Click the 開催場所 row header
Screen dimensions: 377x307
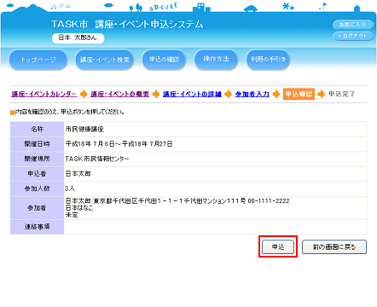(x=37, y=159)
